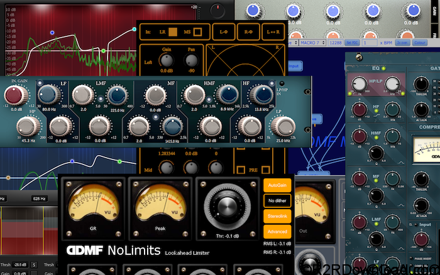The image size is (440, 275).
Task: Click the Peak VU meter
Action: [160, 208]
